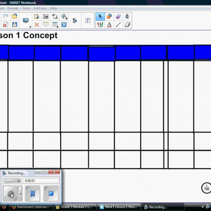Click the Insert Table icon

(55, 25)
